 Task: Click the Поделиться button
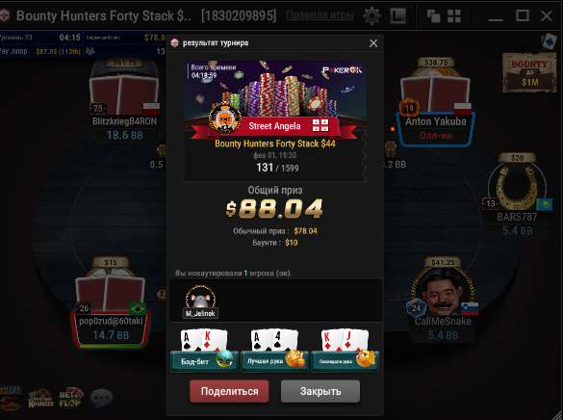click(229, 391)
